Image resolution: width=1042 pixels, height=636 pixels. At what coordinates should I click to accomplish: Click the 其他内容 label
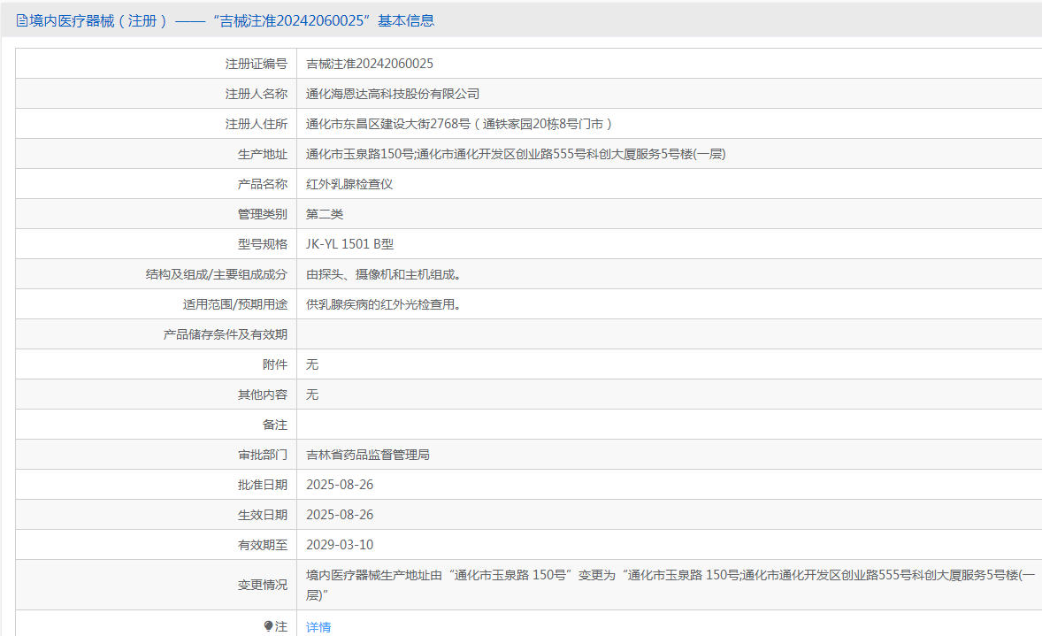263,395
